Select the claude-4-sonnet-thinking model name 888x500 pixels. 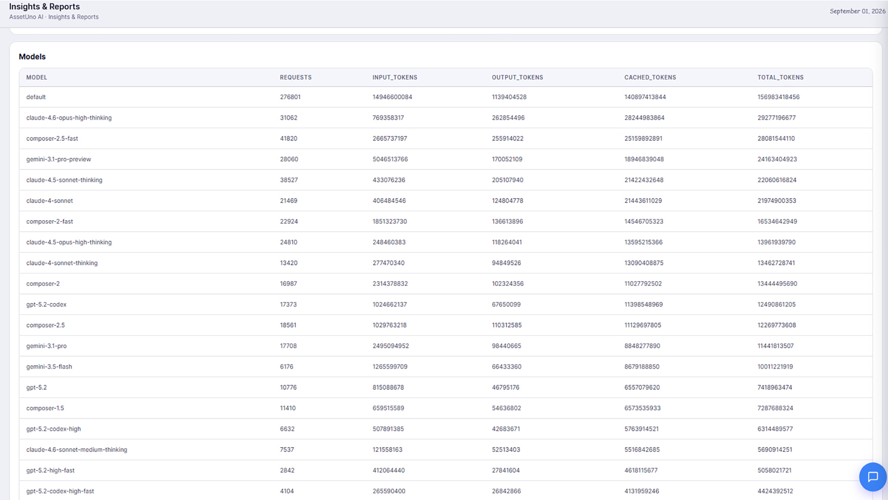pyautogui.click(x=62, y=263)
